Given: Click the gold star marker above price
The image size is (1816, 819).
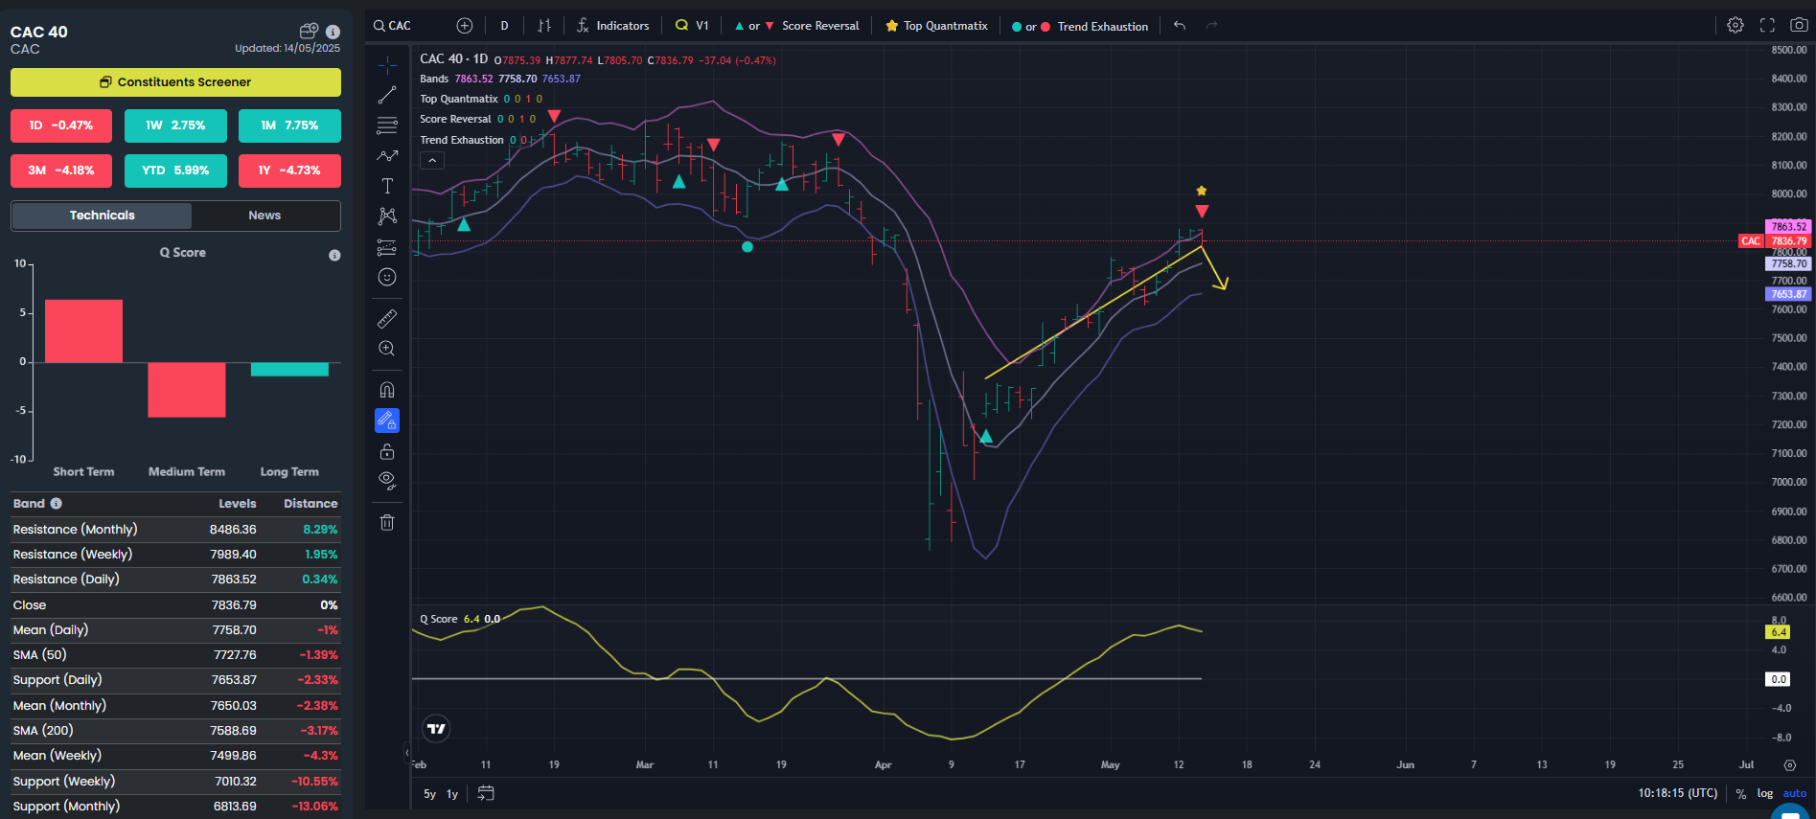Looking at the screenshot, I should tap(1202, 191).
